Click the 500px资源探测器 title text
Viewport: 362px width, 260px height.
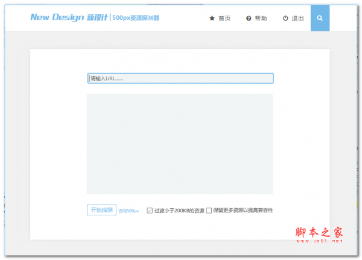click(x=136, y=17)
